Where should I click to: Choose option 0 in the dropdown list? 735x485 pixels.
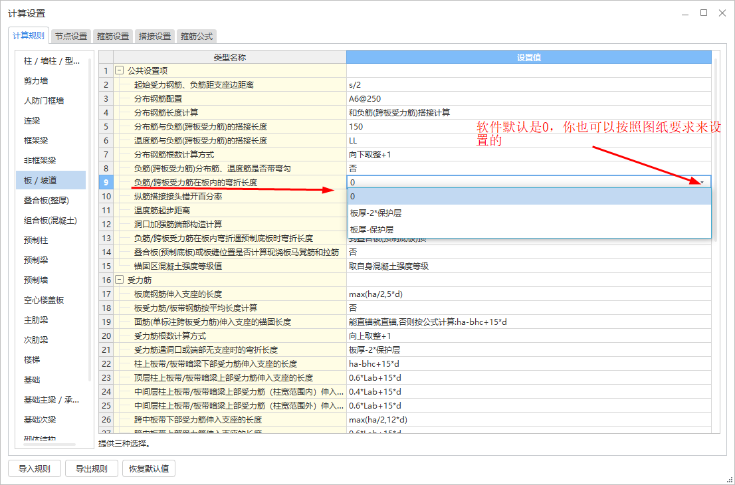529,197
